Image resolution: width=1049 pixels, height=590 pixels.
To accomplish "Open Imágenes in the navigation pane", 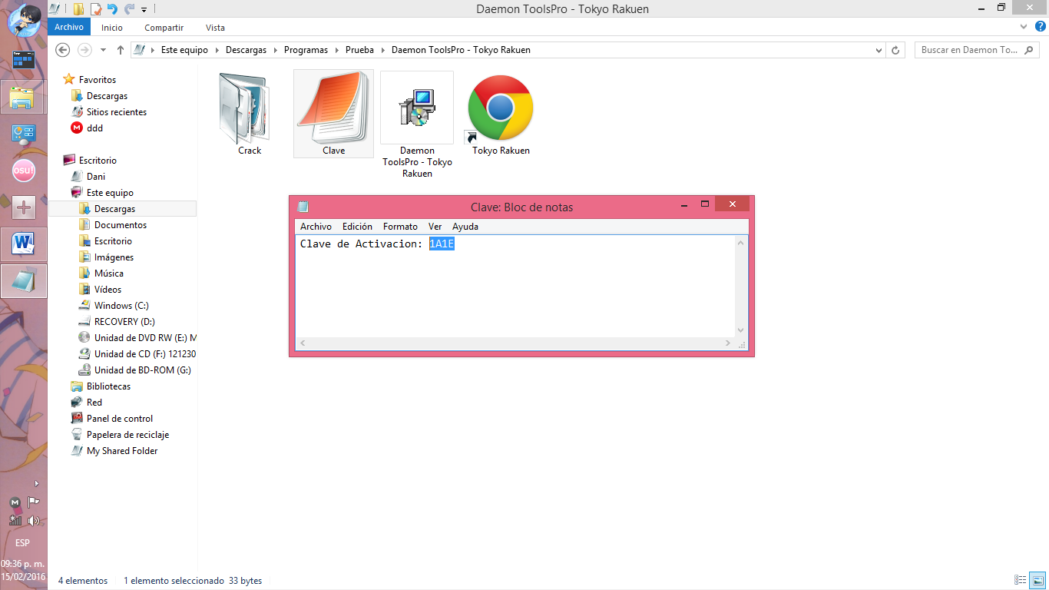I will pyautogui.click(x=114, y=257).
